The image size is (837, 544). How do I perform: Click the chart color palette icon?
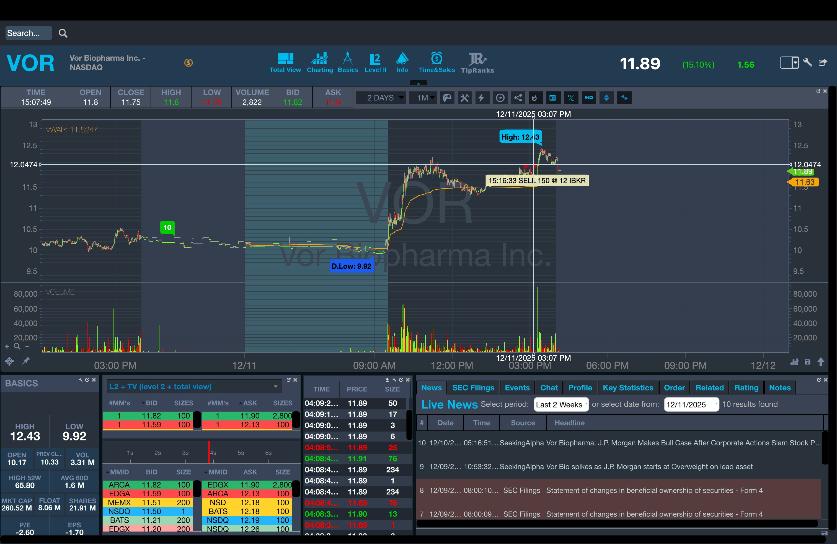tap(447, 98)
